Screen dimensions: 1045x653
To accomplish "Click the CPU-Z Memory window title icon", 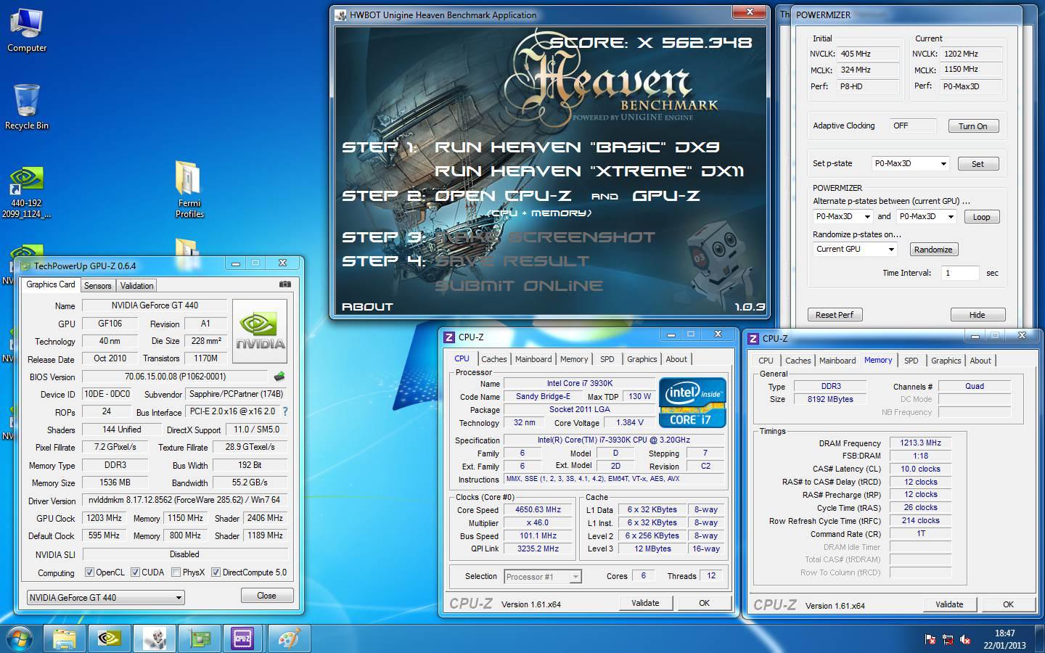I will [754, 338].
